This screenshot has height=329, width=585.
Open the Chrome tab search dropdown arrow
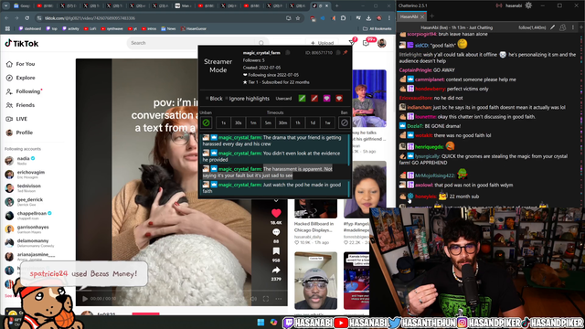coord(6,5)
